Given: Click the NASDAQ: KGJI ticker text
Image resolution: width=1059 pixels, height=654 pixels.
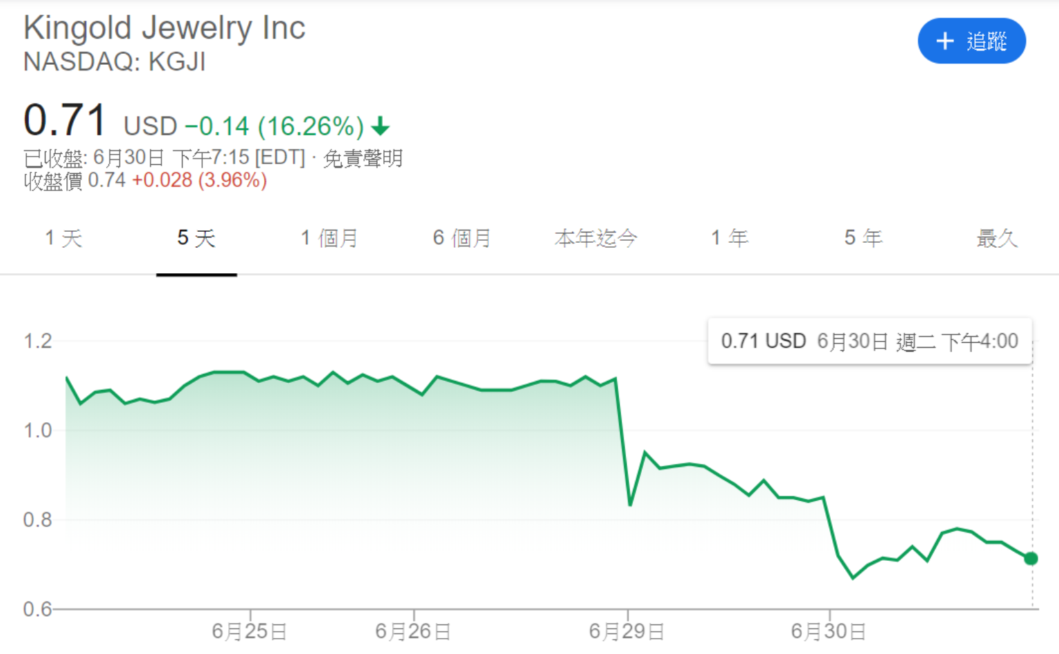Looking at the screenshot, I should pyautogui.click(x=114, y=62).
